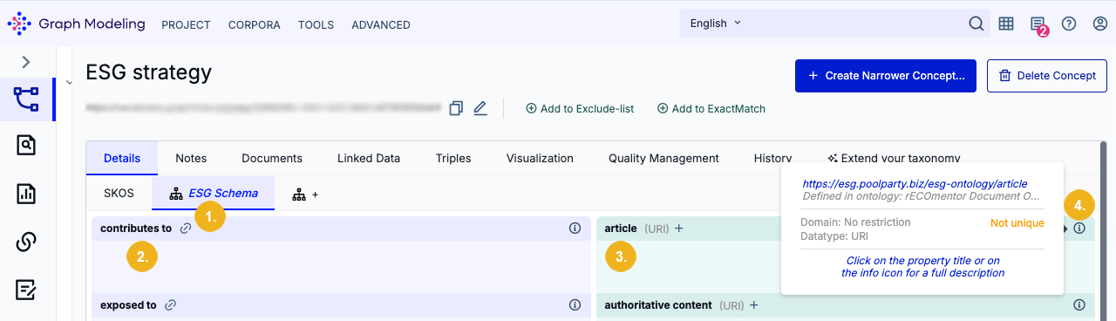The image size is (1116, 321).
Task: Click Create Narrower Concept button
Action: (886, 76)
